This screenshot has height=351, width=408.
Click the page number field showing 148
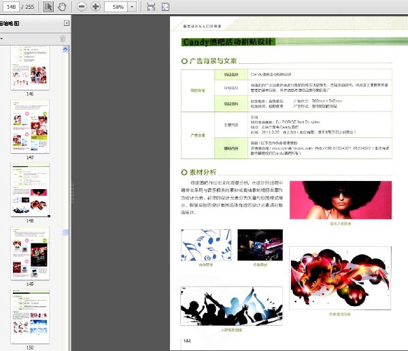(x=11, y=7)
